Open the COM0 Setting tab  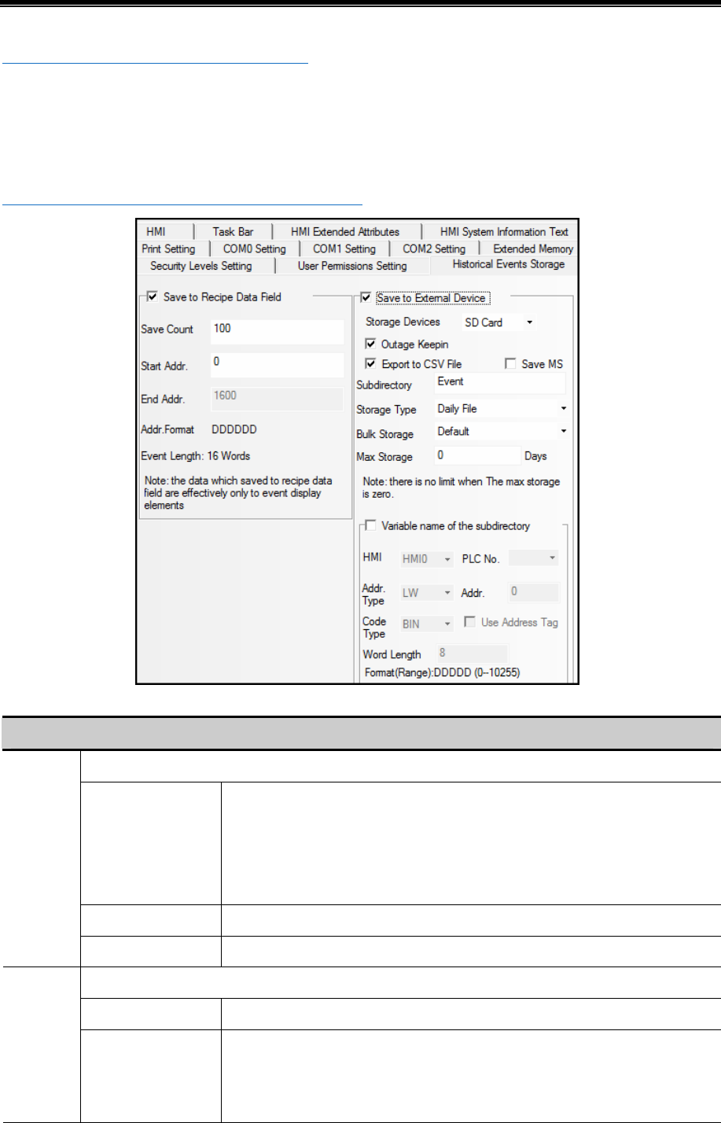(255, 249)
